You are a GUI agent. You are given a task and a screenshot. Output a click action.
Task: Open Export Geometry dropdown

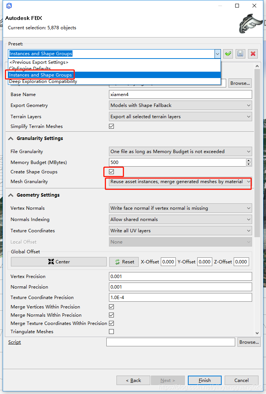tap(180, 105)
